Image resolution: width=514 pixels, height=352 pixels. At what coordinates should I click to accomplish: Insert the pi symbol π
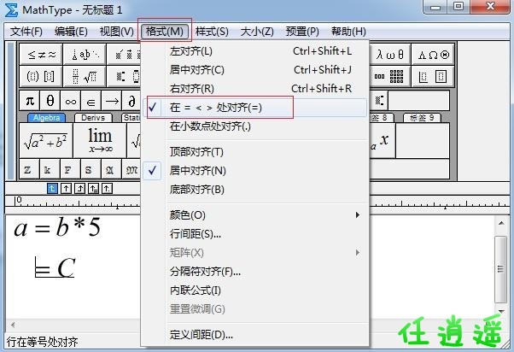tap(30, 101)
